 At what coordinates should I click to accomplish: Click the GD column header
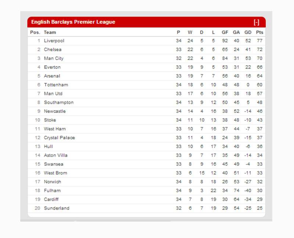248,32
